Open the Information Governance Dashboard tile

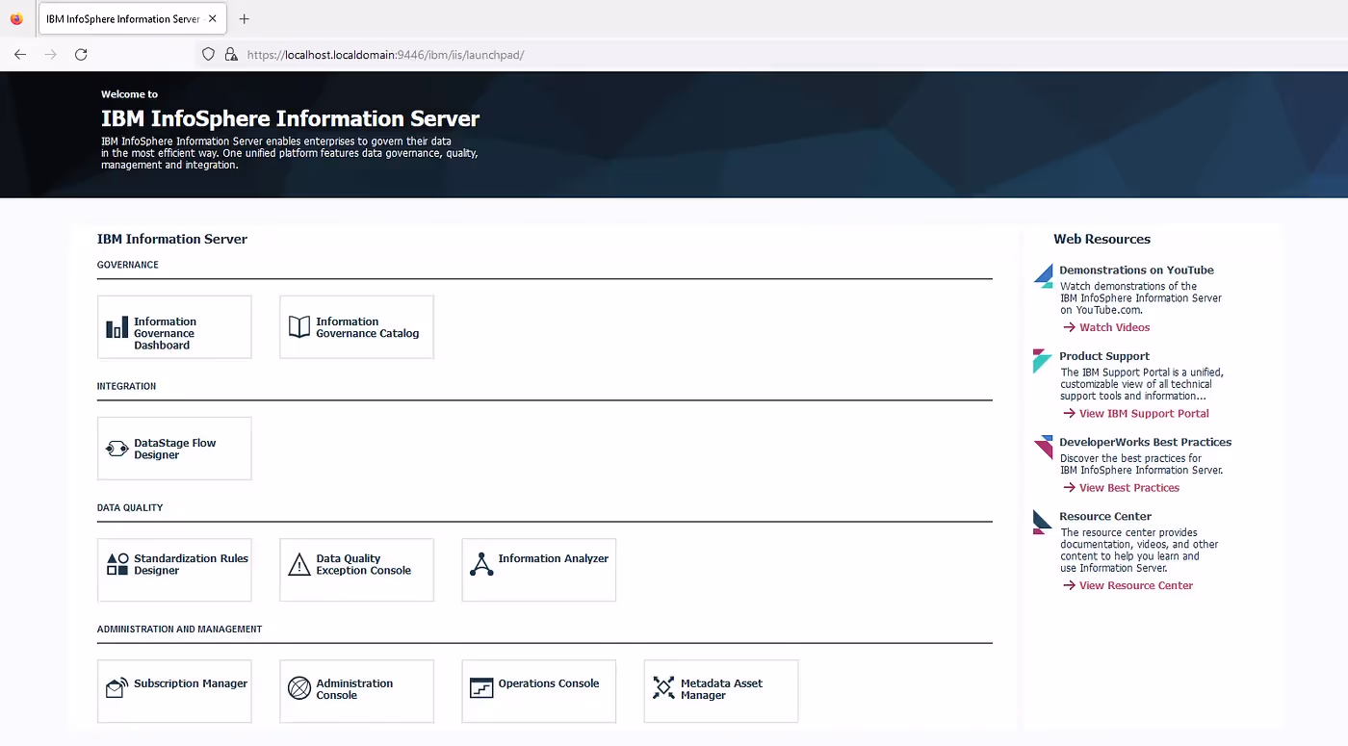coord(174,327)
